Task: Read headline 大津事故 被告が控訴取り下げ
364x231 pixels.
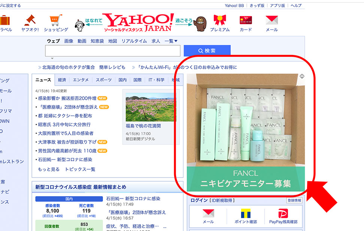Action: (67, 142)
